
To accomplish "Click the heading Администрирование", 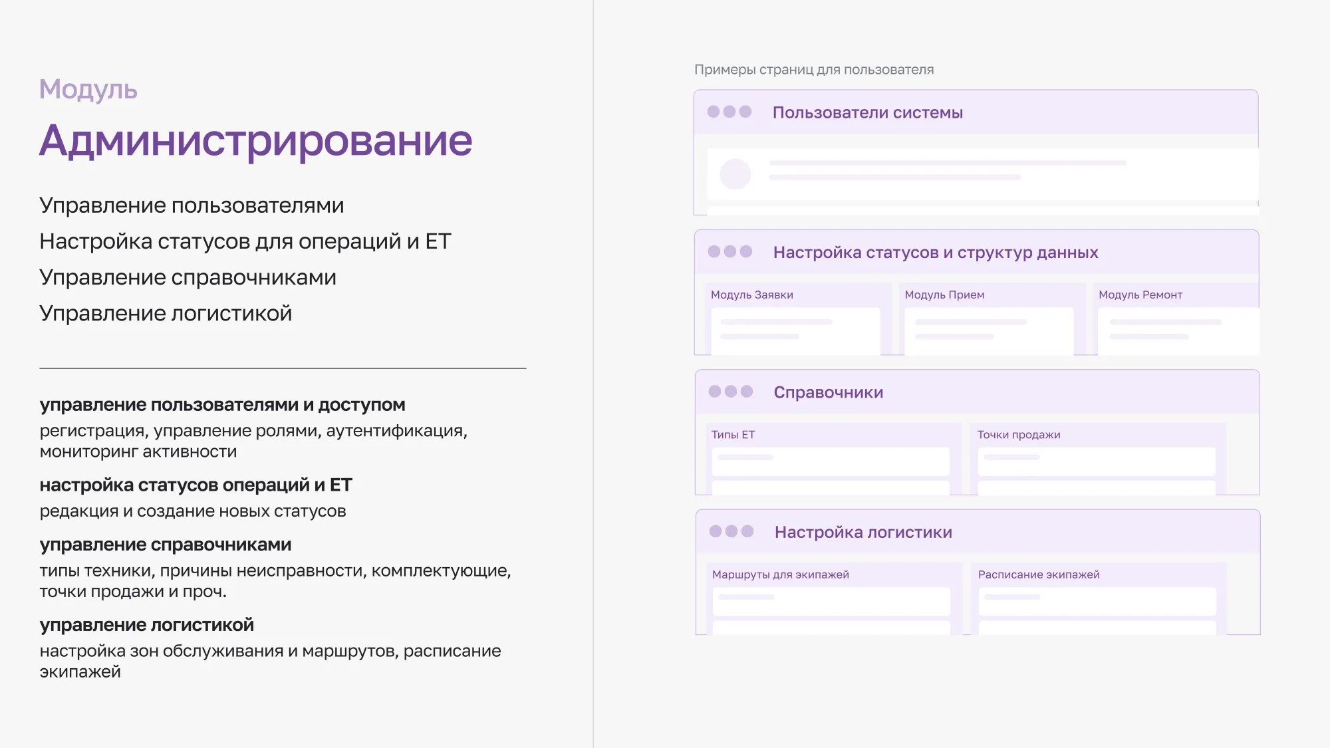I will coord(256,140).
